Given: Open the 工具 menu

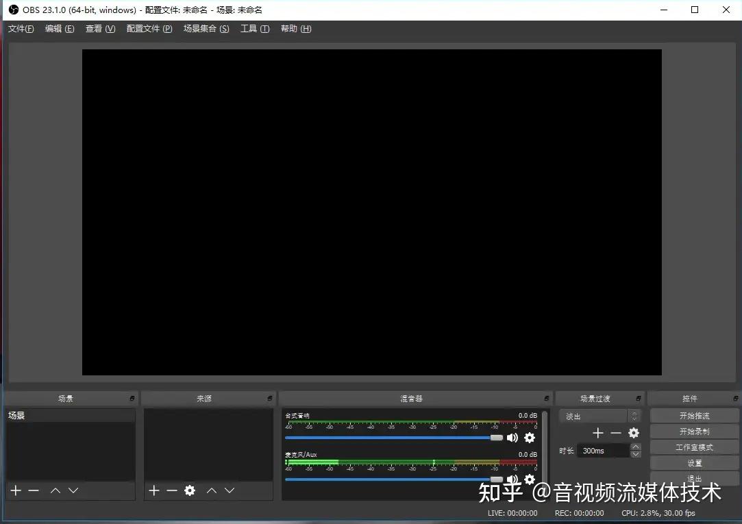Looking at the screenshot, I should (x=254, y=29).
